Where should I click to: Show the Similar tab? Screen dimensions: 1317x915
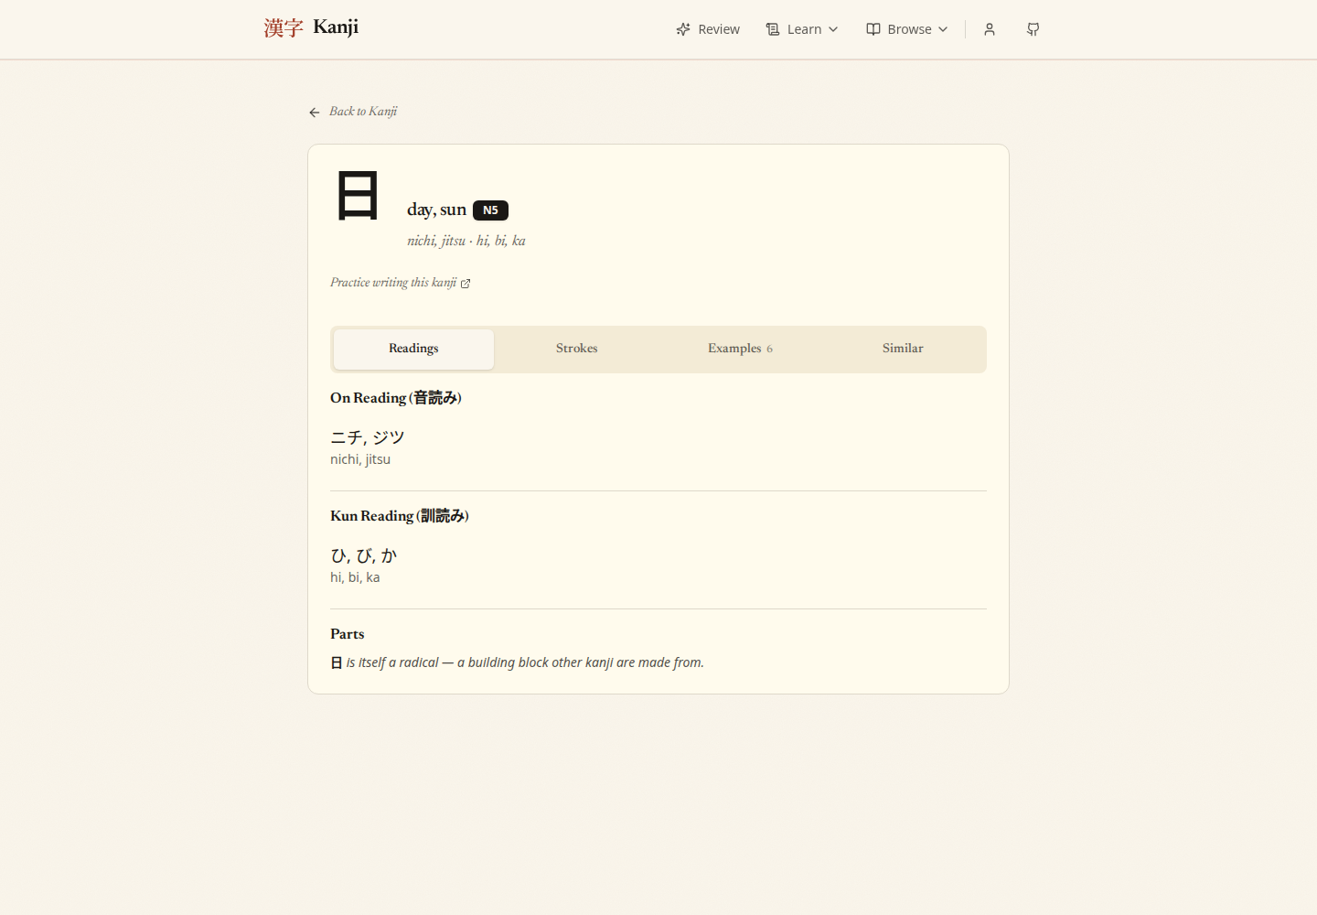tap(903, 349)
